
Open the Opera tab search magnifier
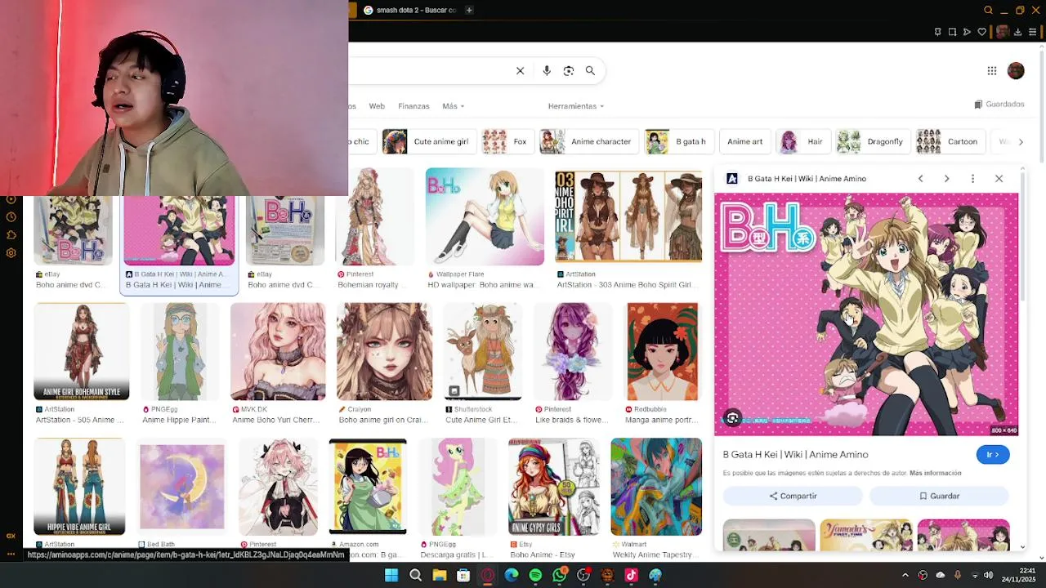(x=988, y=11)
